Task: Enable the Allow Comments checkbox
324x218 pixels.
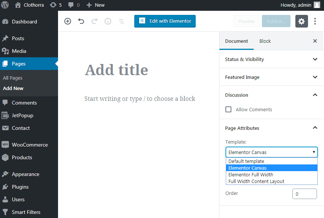Action: (228, 109)
